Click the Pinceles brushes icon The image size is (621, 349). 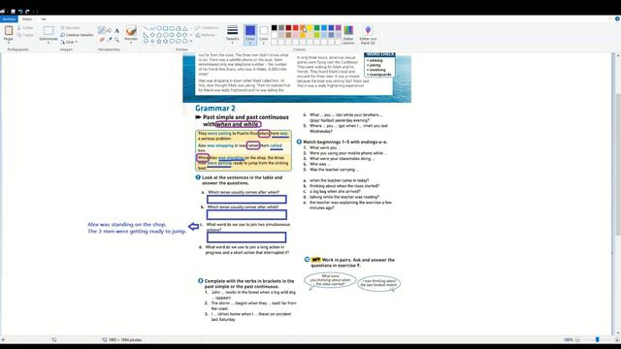pyautogui.click(x=131, y=30)
